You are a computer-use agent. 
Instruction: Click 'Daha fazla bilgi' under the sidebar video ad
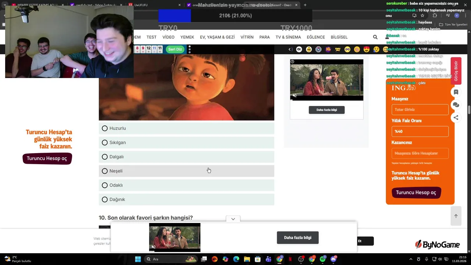pos(327,110)
